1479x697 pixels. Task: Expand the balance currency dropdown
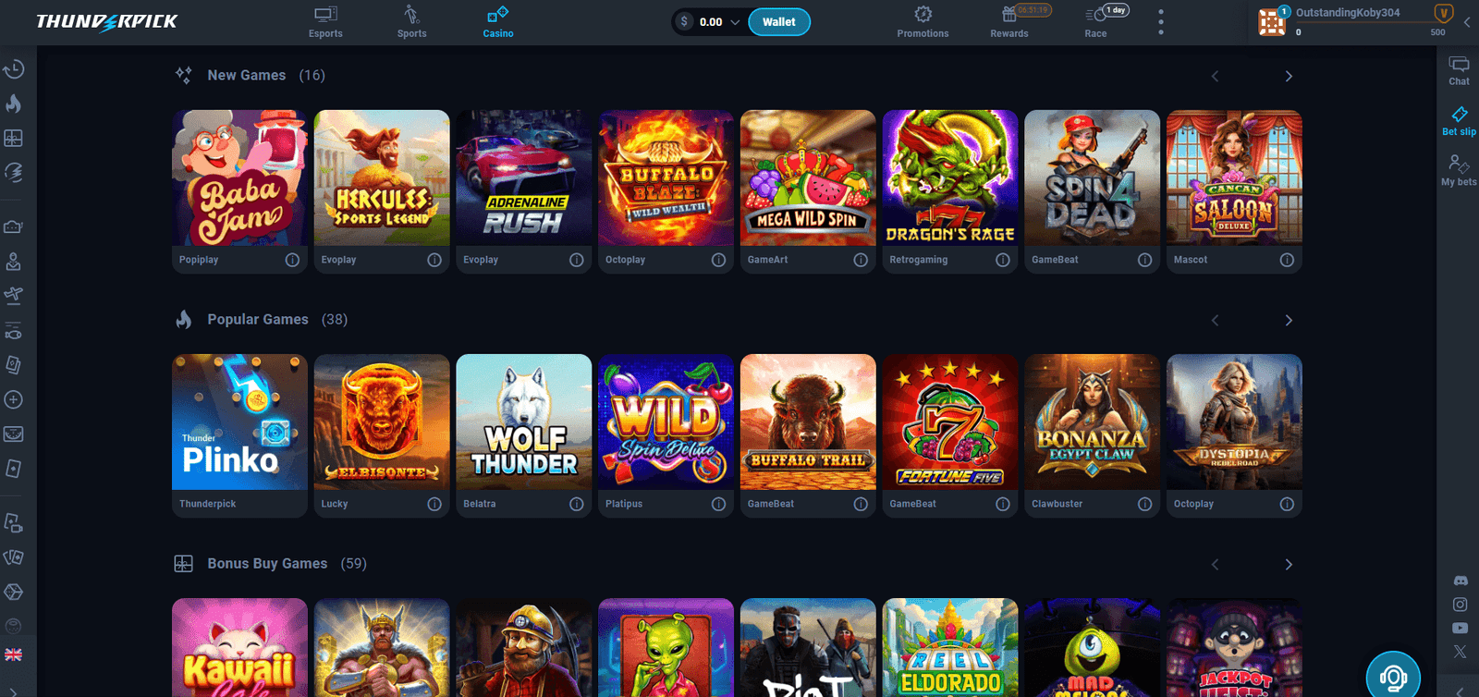pos(735,22)
